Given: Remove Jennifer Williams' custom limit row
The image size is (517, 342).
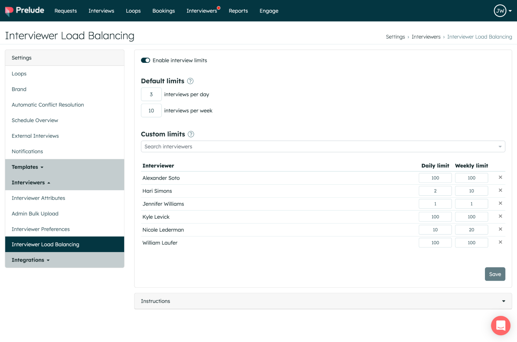Looking at the screenshot, I should click(x=500, y=203).
